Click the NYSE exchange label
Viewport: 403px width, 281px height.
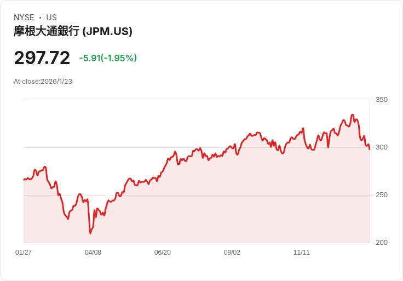pos(24,18)
